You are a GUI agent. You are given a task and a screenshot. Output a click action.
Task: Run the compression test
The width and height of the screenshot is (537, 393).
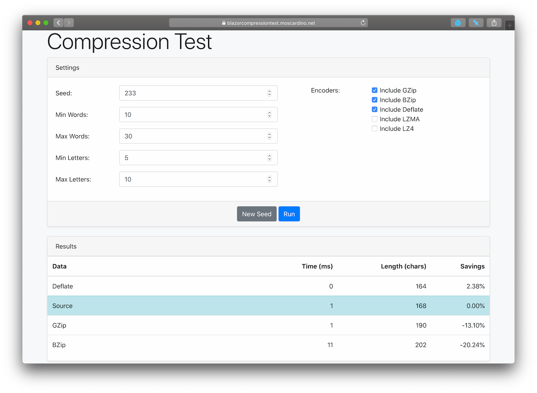click(289, 214)
